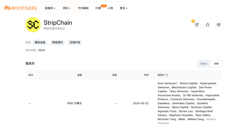Open the Nicholas Tong investor link
Viewport: 226px width, 132px height.
coord(167,119)
